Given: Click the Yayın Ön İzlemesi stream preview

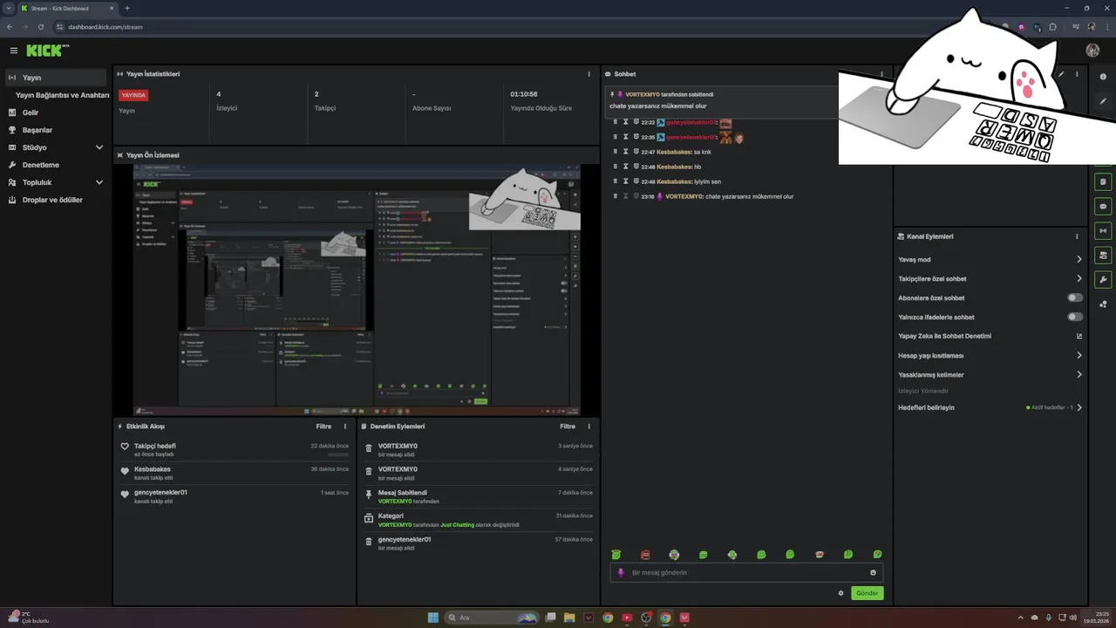Looking at the screenshot, I should [x=357, y=290].
